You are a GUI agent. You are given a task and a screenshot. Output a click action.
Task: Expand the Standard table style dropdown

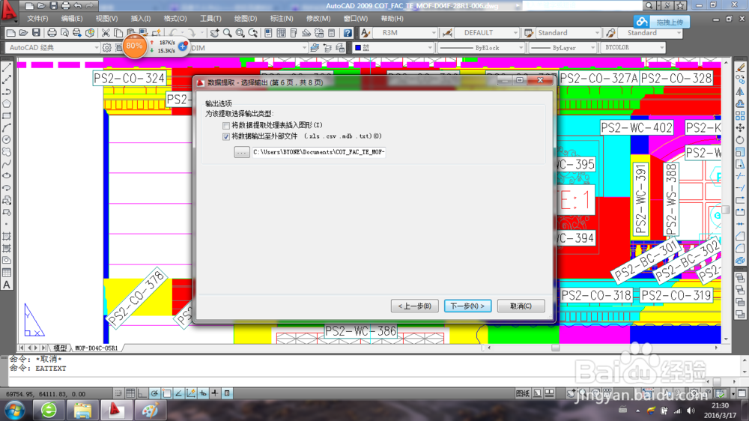[597, 32]
